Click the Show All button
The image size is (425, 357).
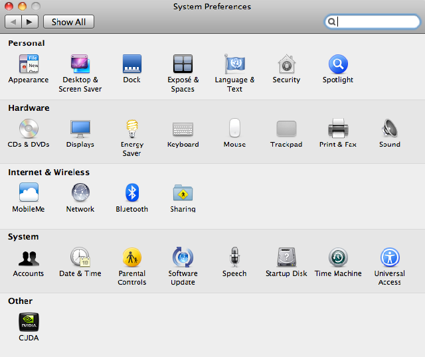pos(69,22)
